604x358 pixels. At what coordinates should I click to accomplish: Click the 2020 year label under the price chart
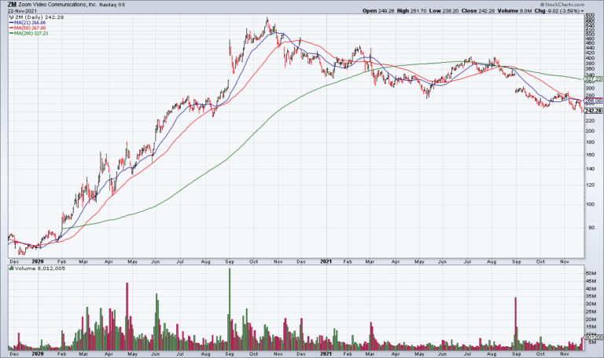[38, 261]
